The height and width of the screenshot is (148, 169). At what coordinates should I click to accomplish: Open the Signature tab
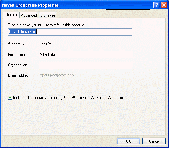(48, 15)
